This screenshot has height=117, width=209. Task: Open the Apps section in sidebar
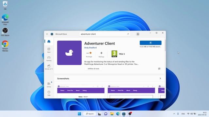pyautogui.click(x=49, y=50)
